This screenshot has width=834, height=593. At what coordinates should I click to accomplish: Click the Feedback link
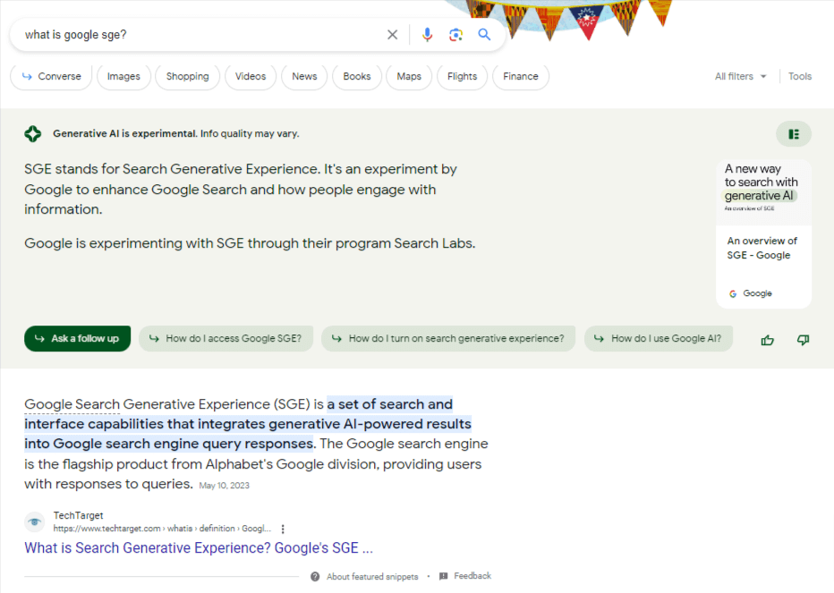click(472, 576)
